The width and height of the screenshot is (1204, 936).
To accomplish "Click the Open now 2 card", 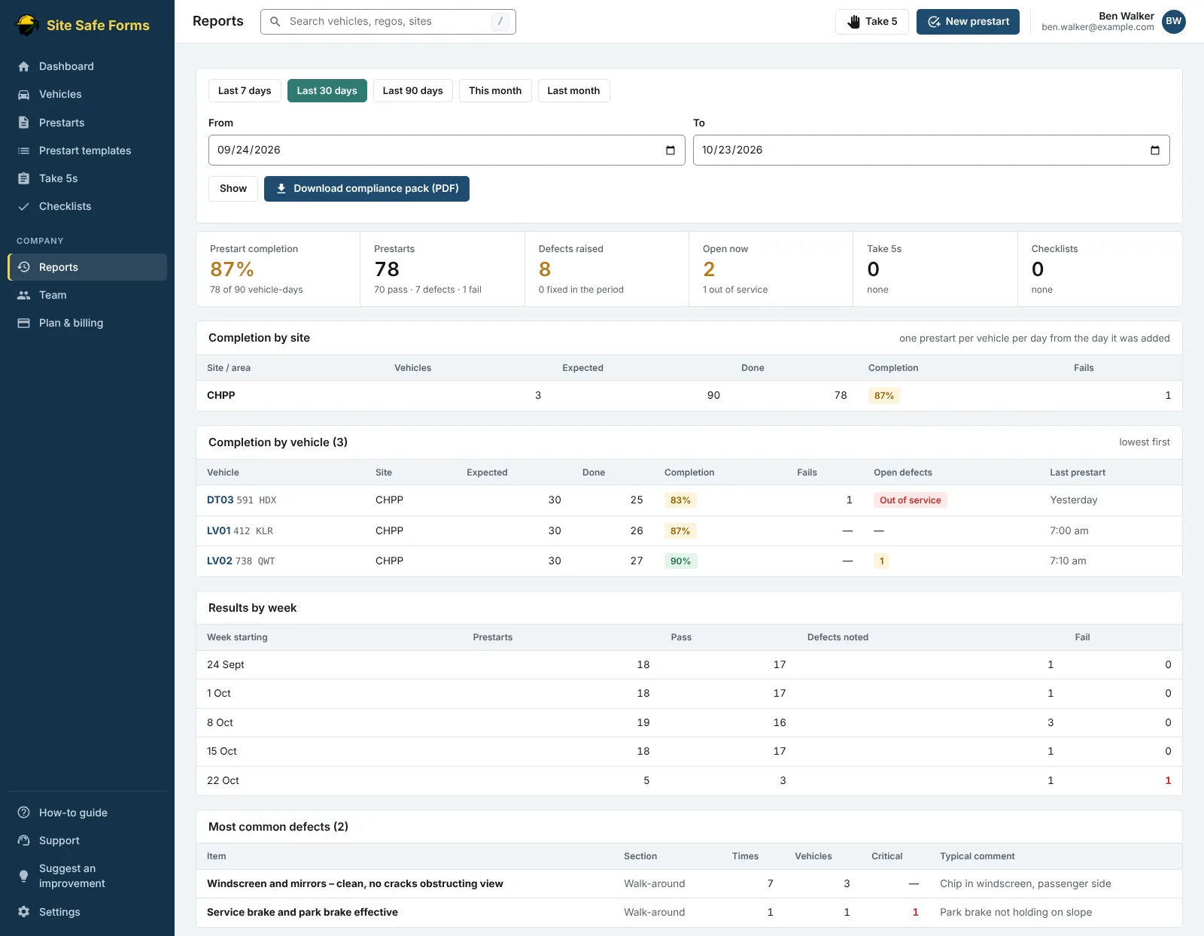I will click(771, 269).
